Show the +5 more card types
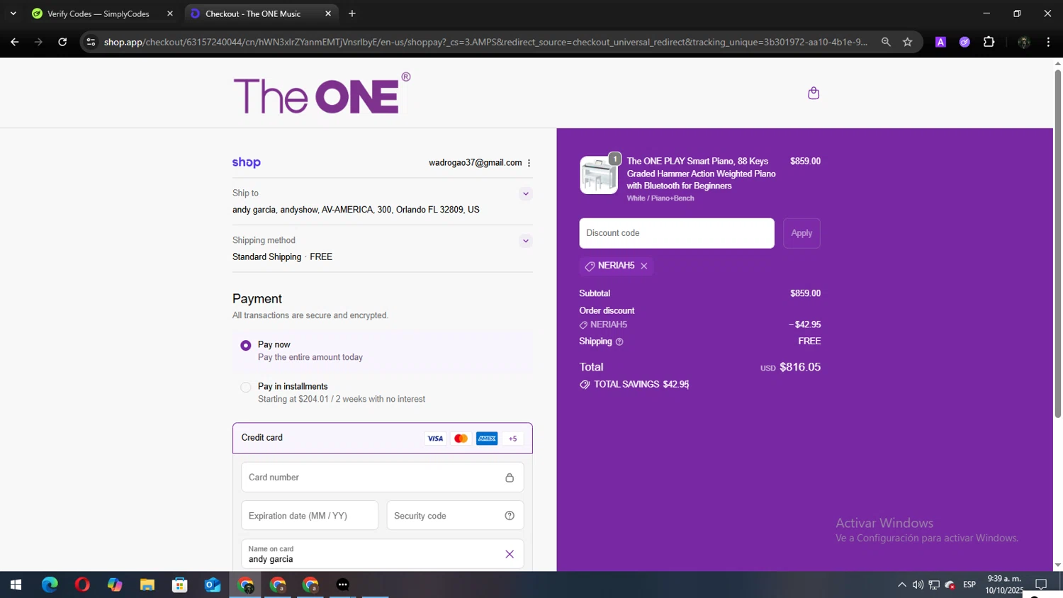Viewport: 1063px width, 598px height. (512, 439)
